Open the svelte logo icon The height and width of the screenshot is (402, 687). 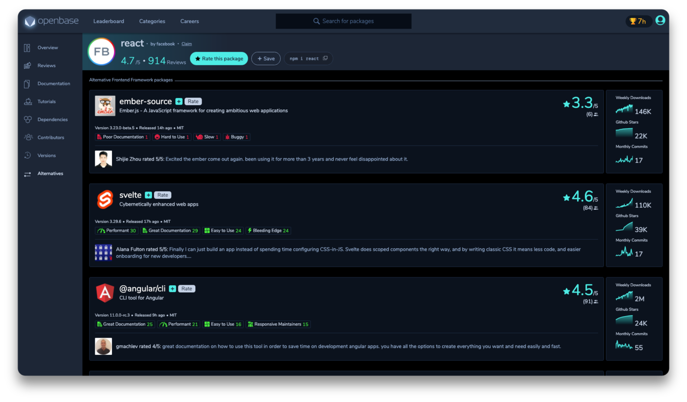(x=105, y=199)
